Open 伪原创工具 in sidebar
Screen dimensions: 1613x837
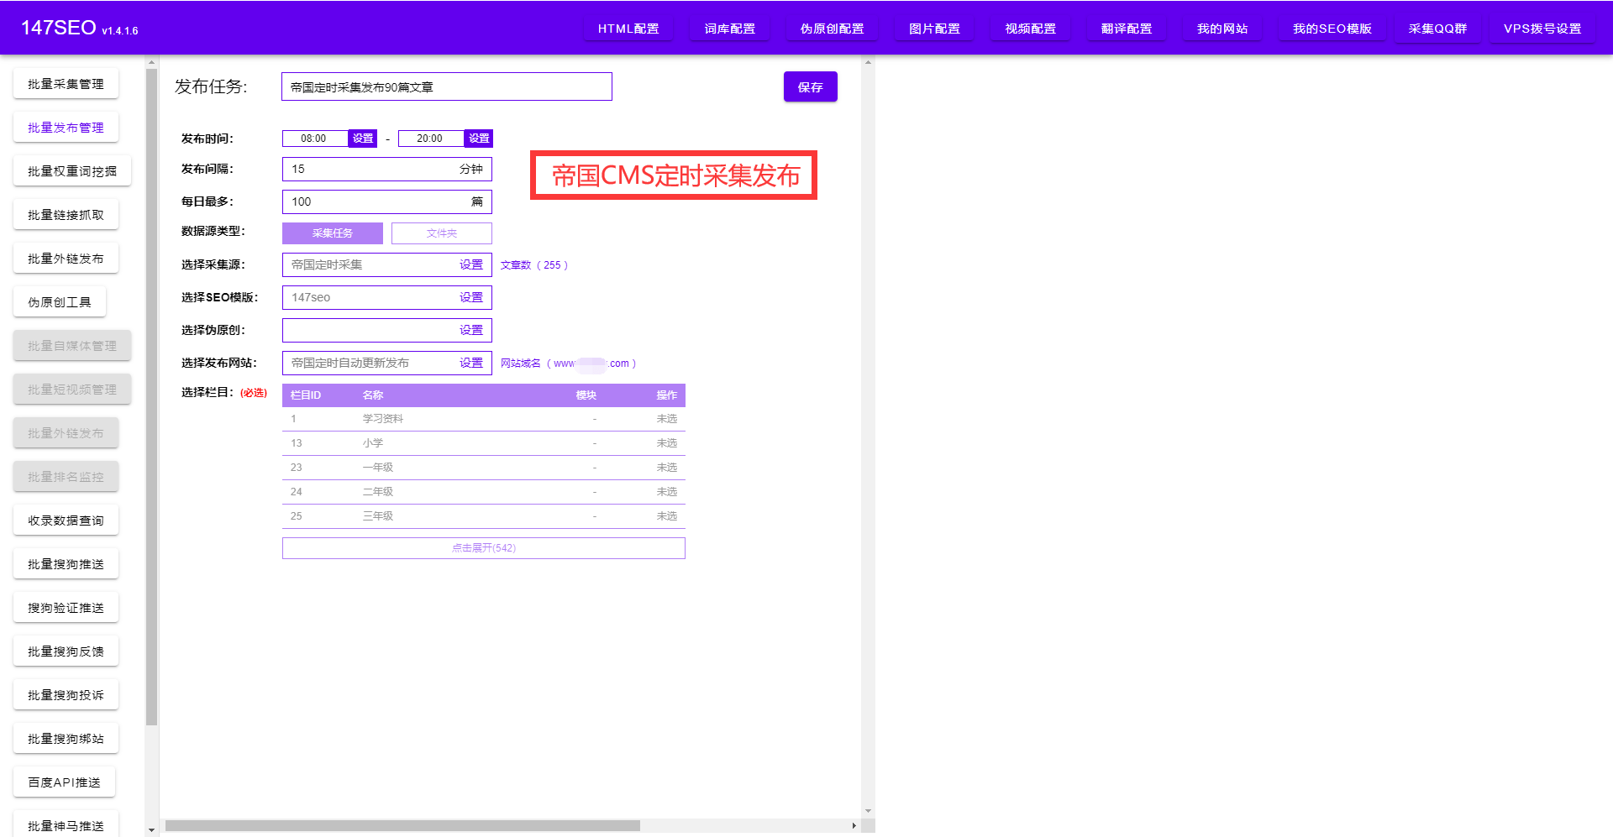pos(60,302)
